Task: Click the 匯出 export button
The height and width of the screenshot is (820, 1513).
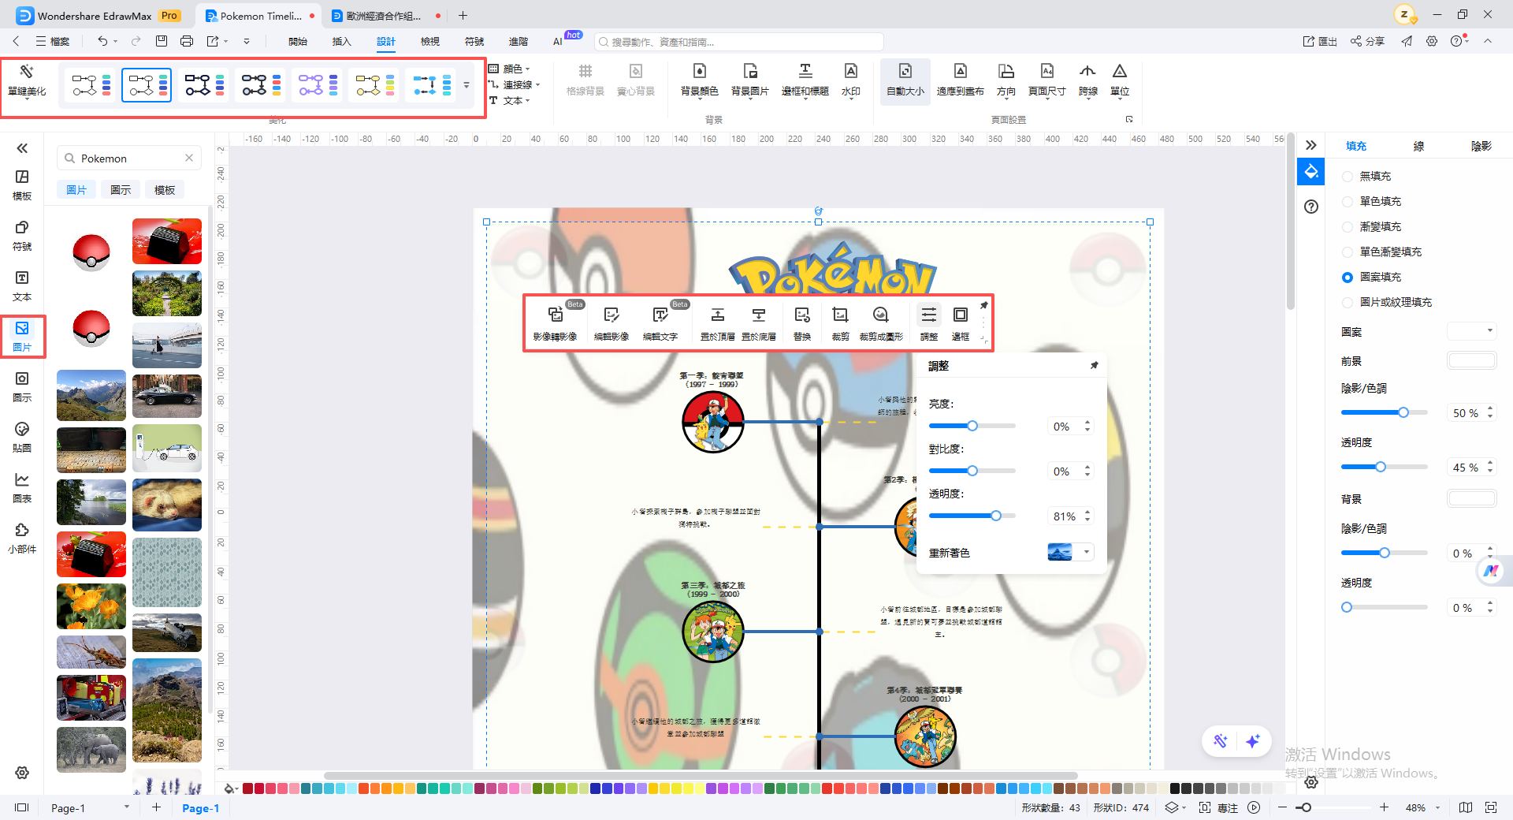Action: (1320, 41)
